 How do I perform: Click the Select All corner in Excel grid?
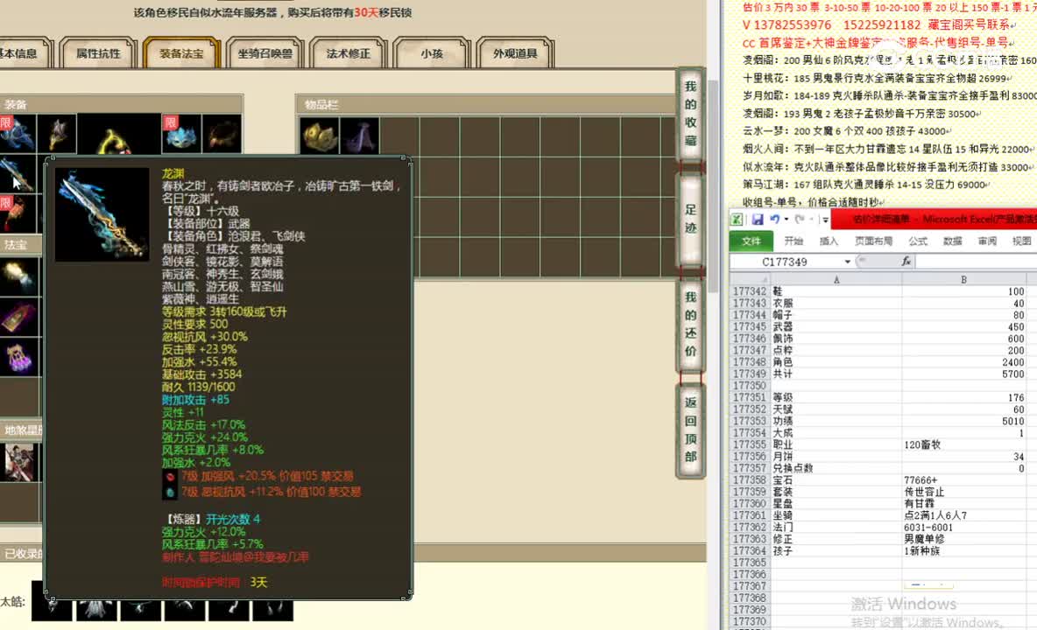750,280
